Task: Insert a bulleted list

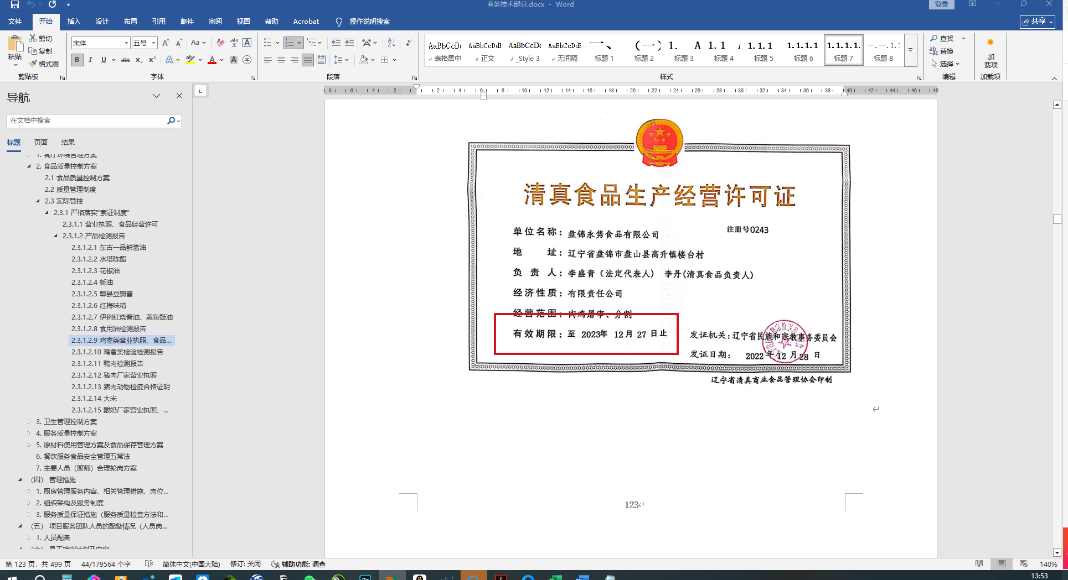Action: click(268, 43)
